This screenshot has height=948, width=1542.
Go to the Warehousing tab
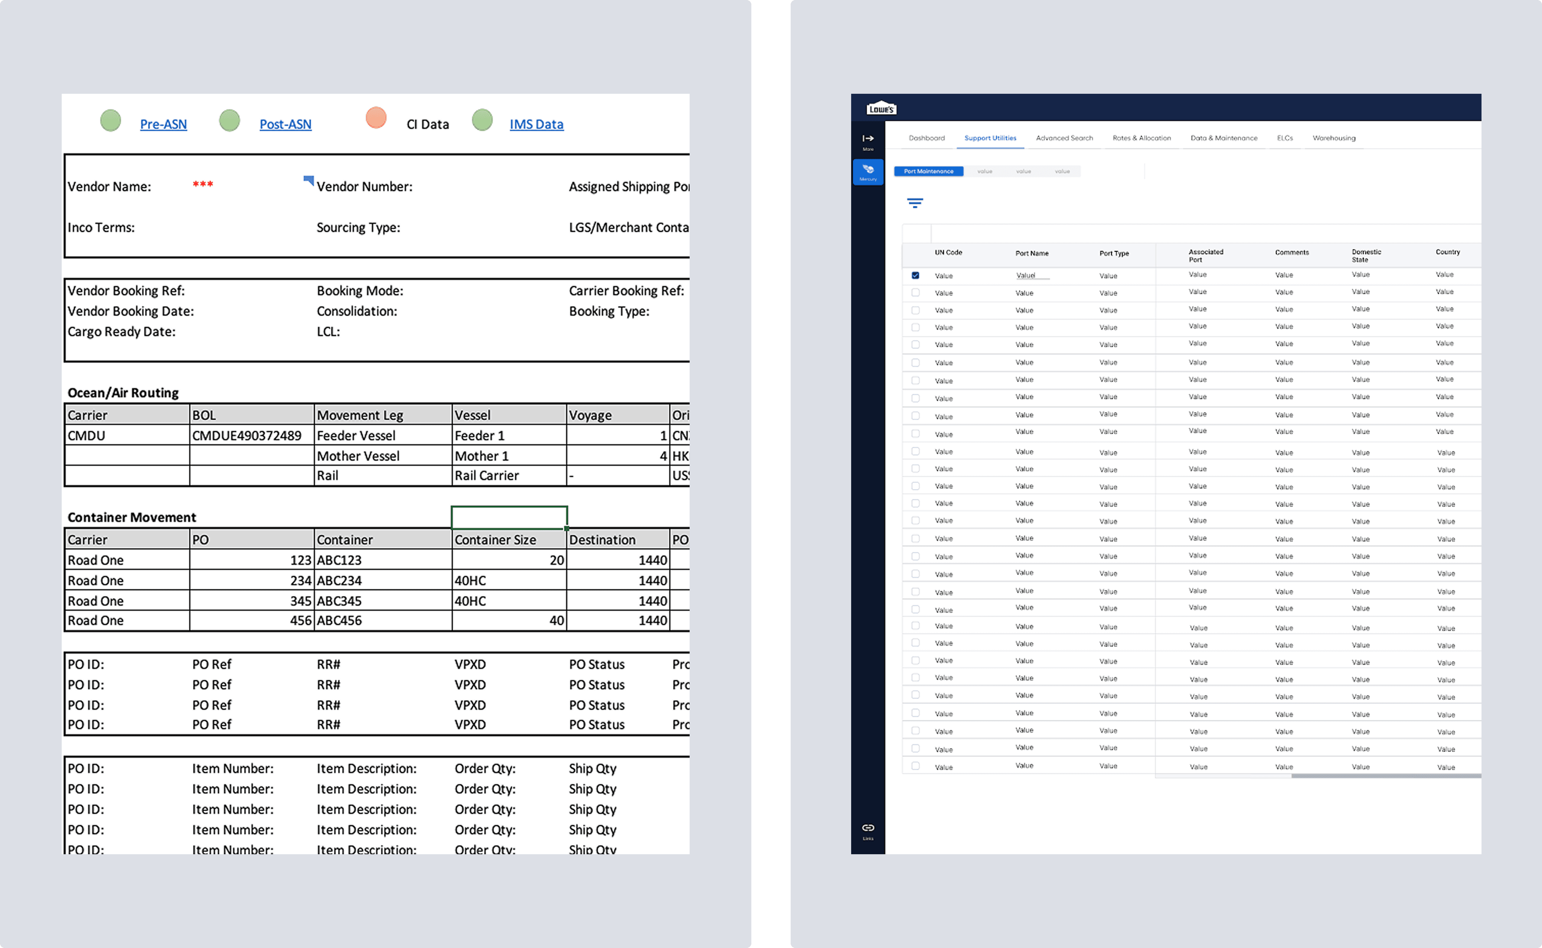click(x=1333, y=138)
